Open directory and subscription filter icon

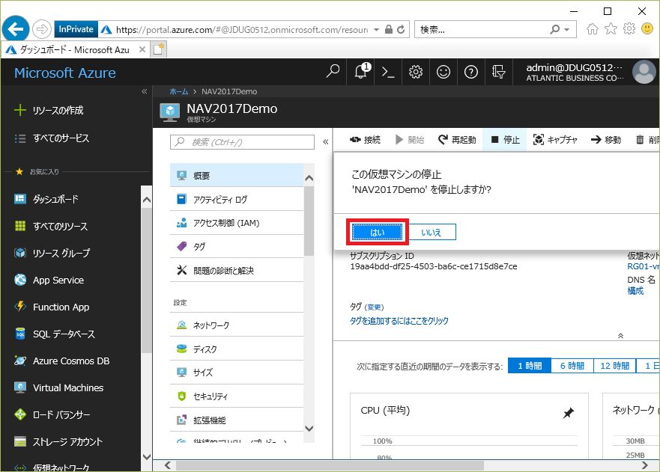click(498, 72)
